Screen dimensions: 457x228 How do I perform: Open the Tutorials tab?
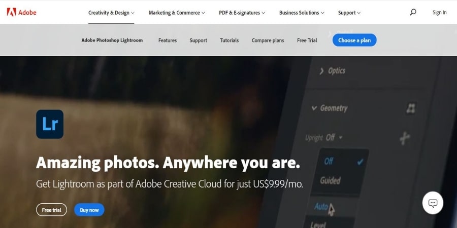(230, 41)
